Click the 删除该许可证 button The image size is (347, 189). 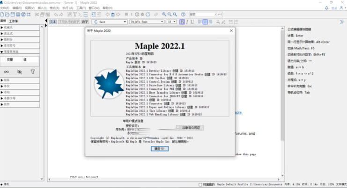point(190,127)
